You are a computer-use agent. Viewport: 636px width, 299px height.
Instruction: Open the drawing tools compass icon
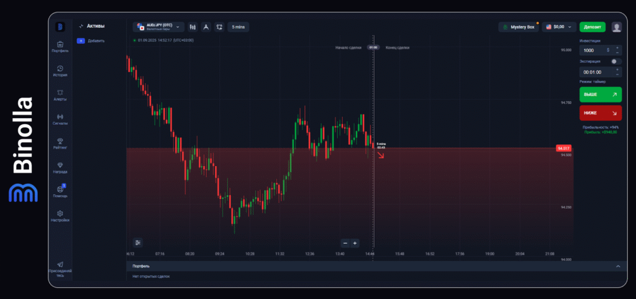(x=206, y=27)
